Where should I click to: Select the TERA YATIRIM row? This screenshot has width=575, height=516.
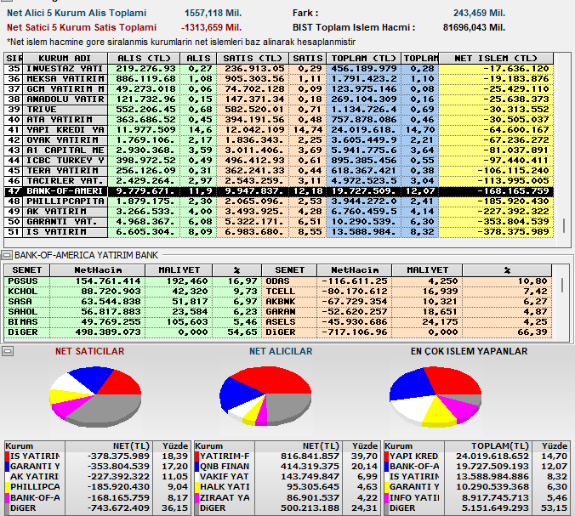[279, 171]
